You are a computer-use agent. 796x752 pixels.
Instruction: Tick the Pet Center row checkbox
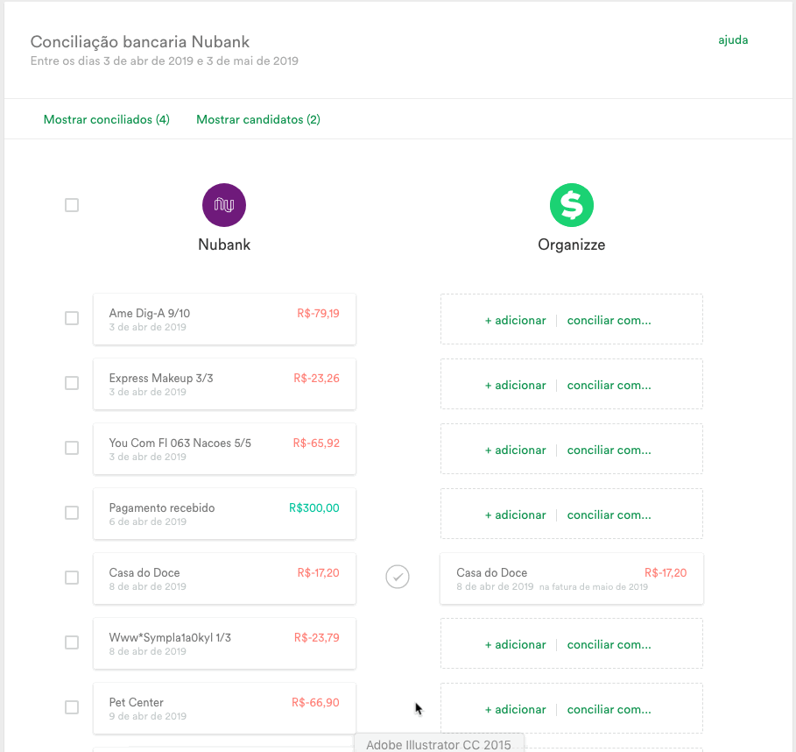(x=72, y=707)
